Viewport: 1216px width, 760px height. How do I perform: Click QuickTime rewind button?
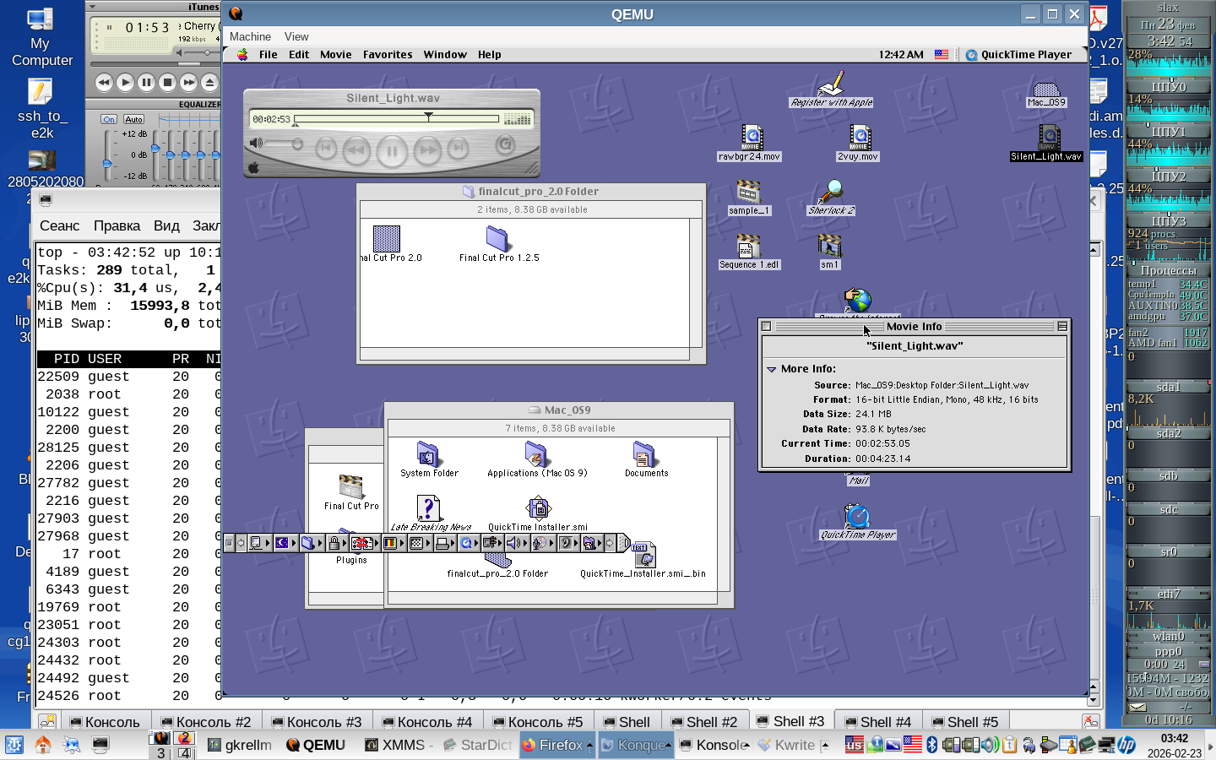pos(356,150)
